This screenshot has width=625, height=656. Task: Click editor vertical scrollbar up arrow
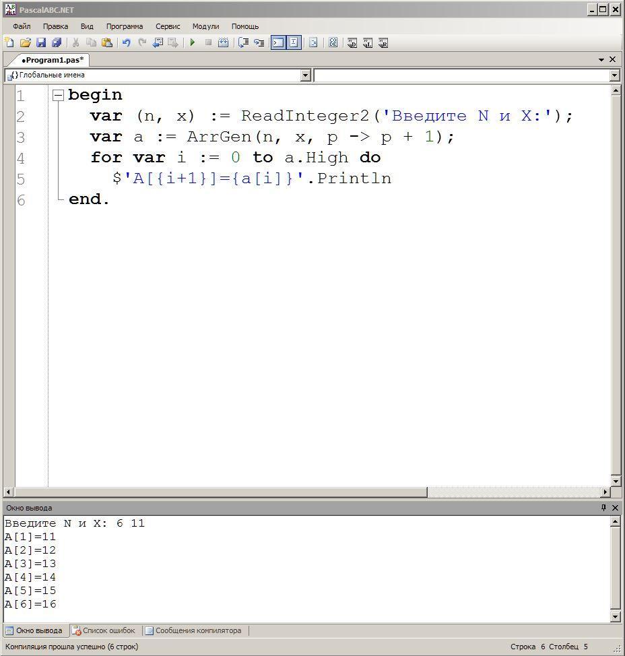(616, 90)
